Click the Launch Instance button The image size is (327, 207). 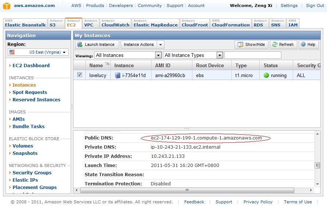97,44
